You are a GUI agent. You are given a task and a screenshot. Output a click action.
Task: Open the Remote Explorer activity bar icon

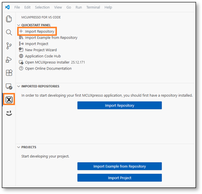pyautogui.click(x=9, y=86)
